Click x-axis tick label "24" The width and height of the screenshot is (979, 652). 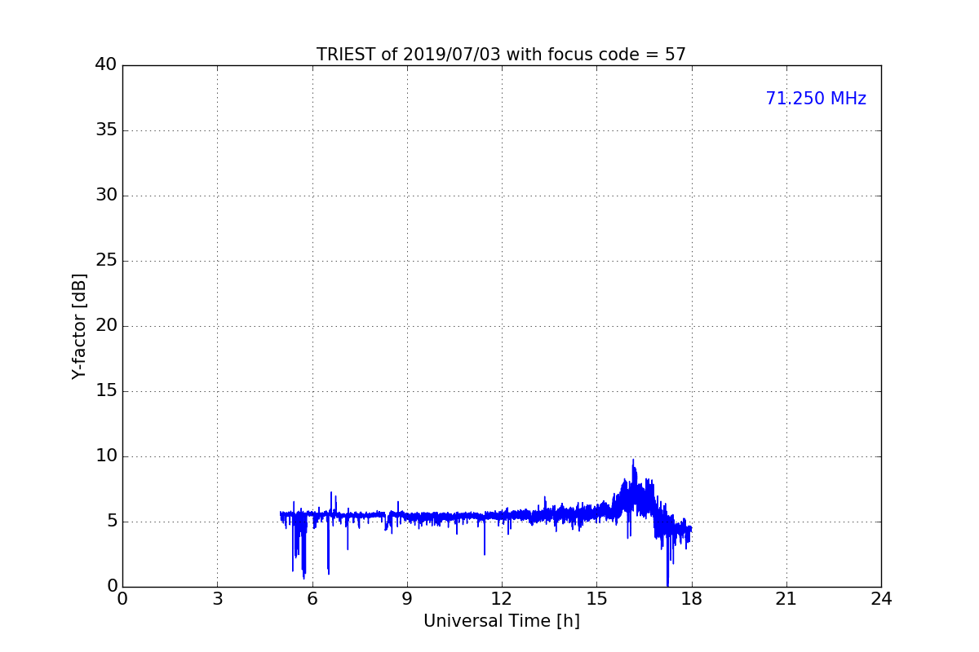(881, 599)
